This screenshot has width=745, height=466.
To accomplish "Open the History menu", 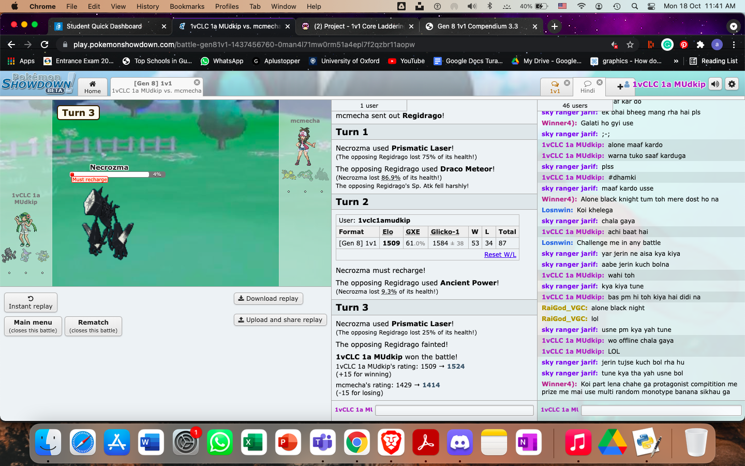I will click(x=147, y=6).
